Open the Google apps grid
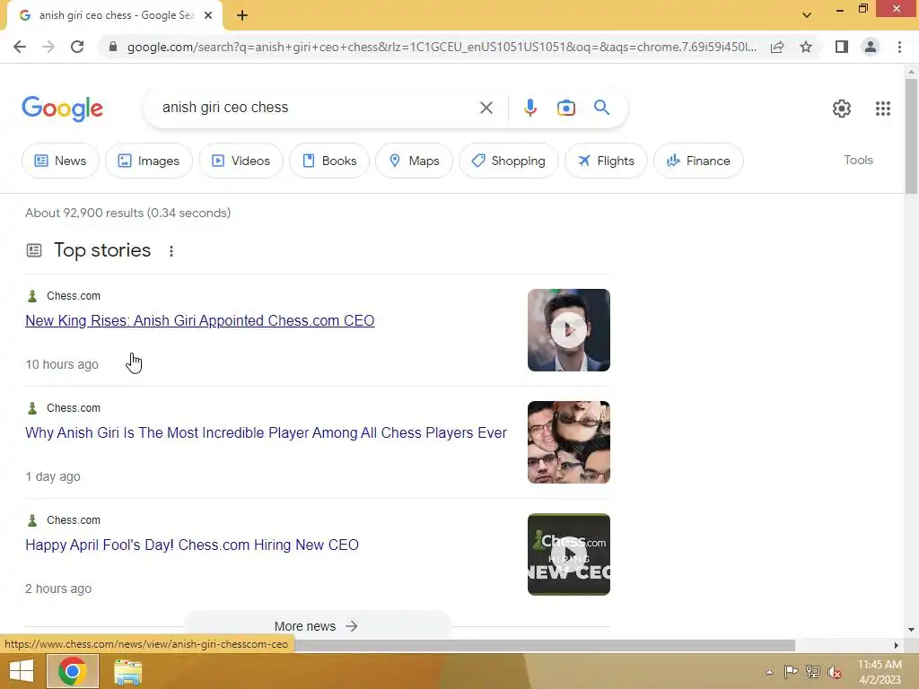Screen dimensions: 919x689 click(883, 109)
